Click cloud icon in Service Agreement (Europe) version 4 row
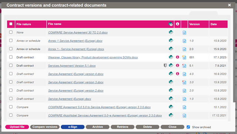Screen dimensions: 237x134 [171, 74]
